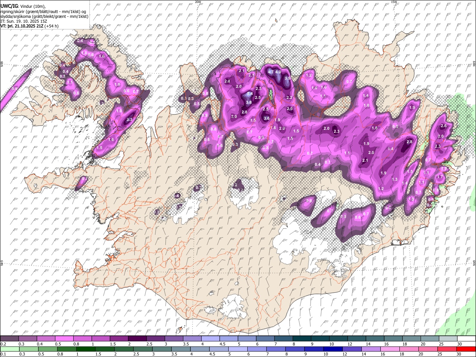476x357 pixels.
Task: Select the darkest purple snow swatch between 2 and 2.5
Action: pos(137,338)
